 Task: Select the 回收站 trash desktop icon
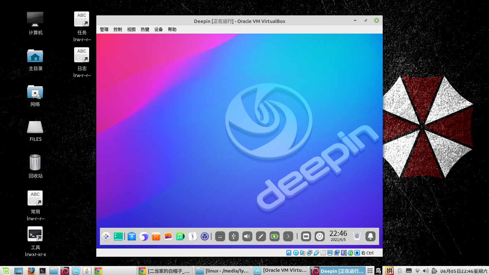click(35, 167)
